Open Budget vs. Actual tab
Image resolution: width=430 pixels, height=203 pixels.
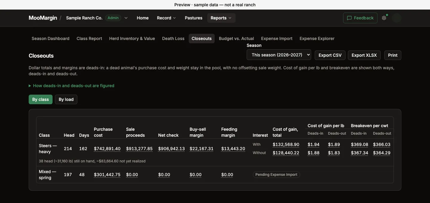pyautogui.click(x=236, y=39)
